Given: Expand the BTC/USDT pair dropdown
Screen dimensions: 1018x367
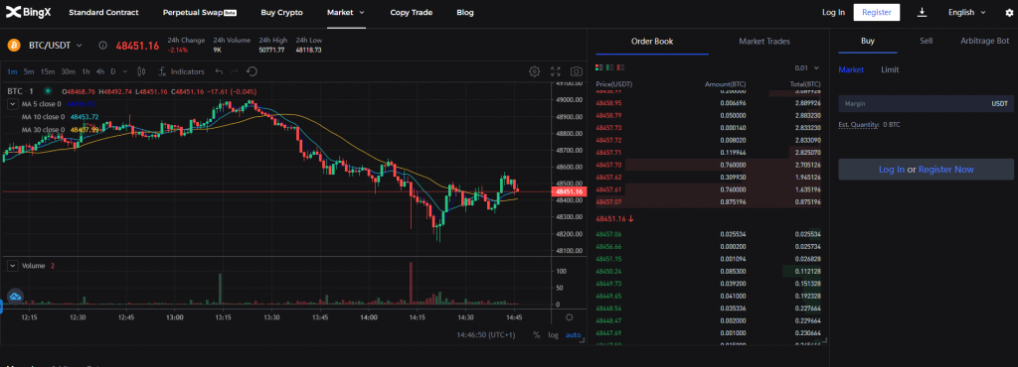Looking at the screenshot, I should coord(56,46).
